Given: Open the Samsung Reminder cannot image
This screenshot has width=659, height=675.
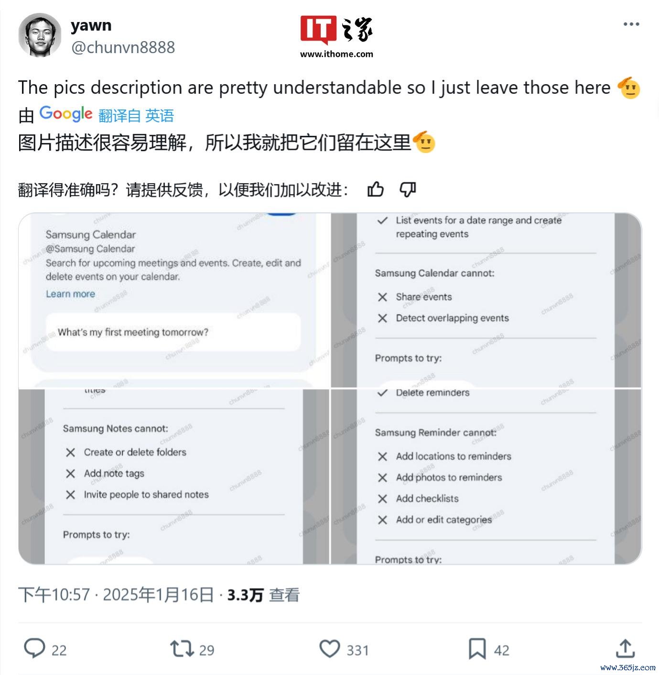Looking at the screenshot, I should pos(486,477).
